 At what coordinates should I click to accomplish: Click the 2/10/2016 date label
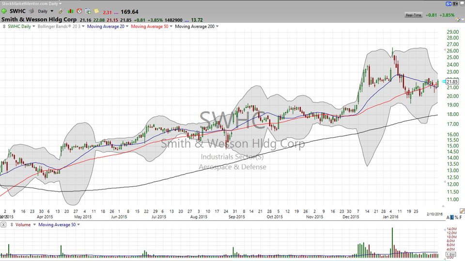click(434, 214)
